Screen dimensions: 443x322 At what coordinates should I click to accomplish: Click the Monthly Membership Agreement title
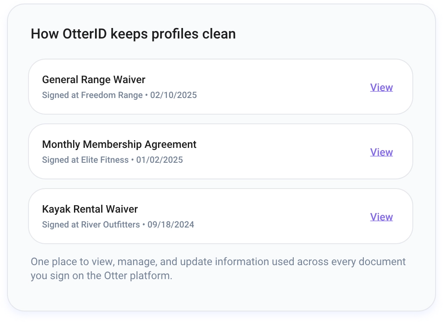(x=119, y=144)
